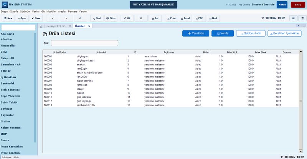Select the 160013 ssd hardisk 1 tb row

[x=171, y=105]
